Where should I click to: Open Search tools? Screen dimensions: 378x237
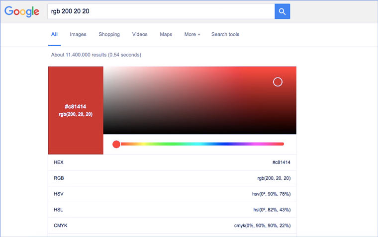point(225,34)
